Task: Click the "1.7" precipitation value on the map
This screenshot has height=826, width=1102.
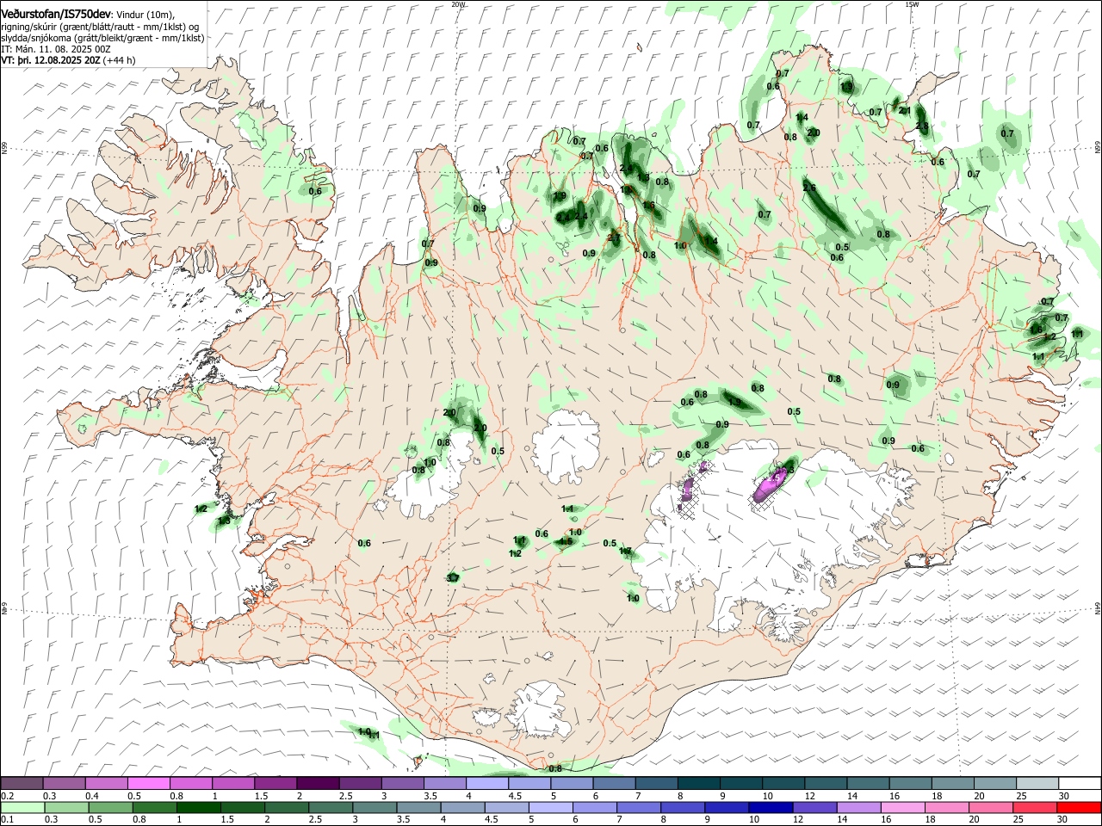Action: click(x=626, y=552)
